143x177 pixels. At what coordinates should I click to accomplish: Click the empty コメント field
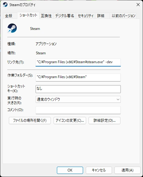[x=78, y=110]
